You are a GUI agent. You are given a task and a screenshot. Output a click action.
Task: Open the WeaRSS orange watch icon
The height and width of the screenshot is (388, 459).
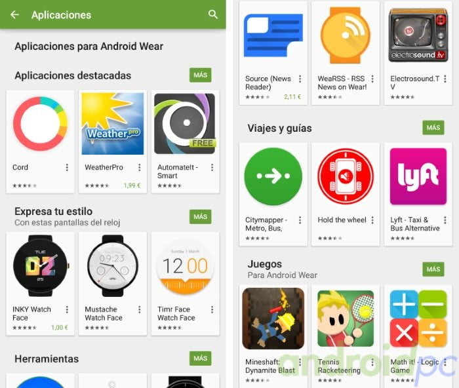click(x=346, y=35)
